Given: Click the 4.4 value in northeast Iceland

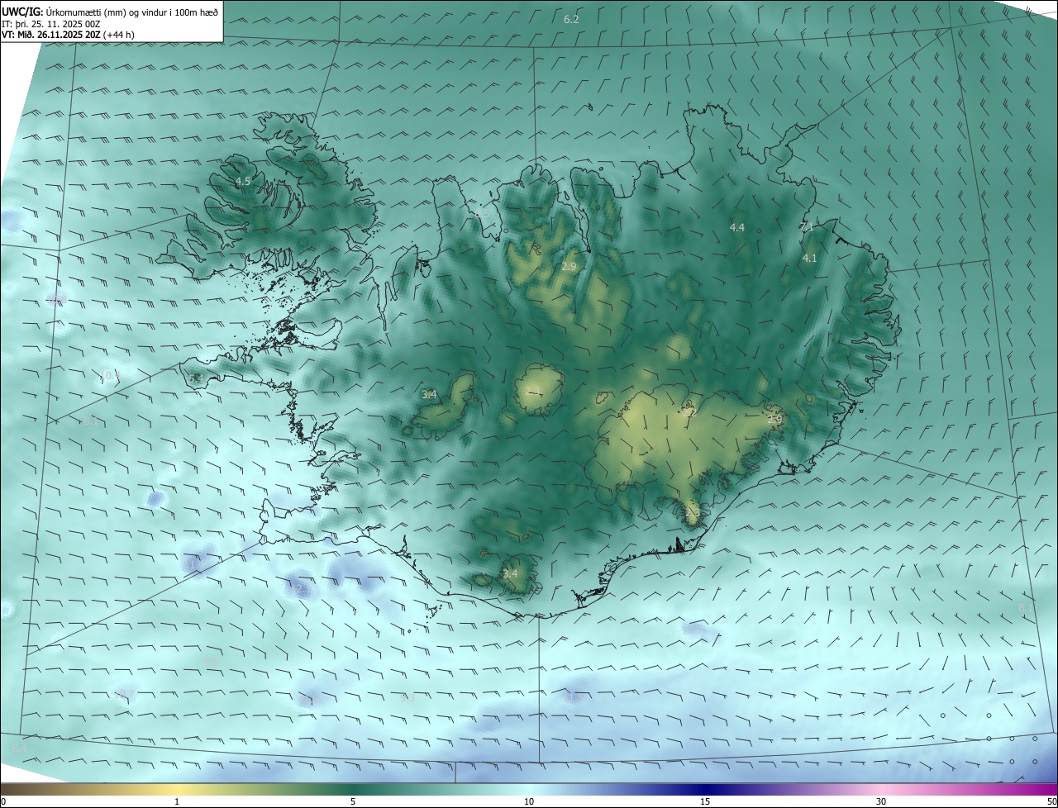Looking at the screenshot, I should pyautogui.click(x=736, y=227).
